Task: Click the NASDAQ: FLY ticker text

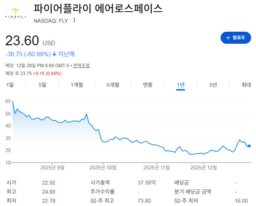Action: coord(51,21)
